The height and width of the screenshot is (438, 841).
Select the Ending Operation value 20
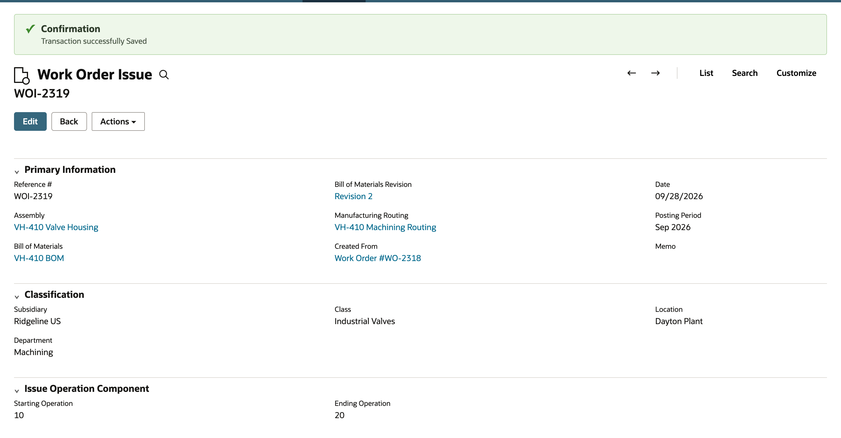[x=340, y=415]
